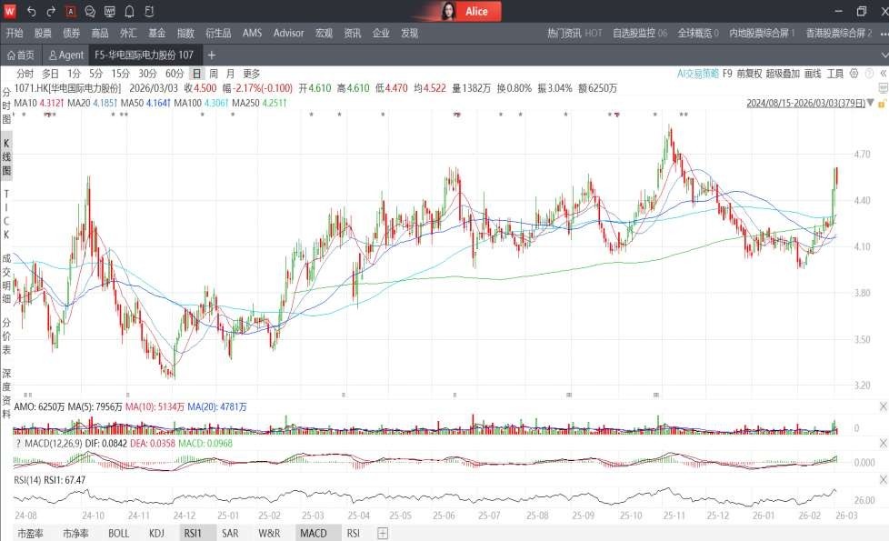
Task: Switch to the Agent tab
Action: 66,55
